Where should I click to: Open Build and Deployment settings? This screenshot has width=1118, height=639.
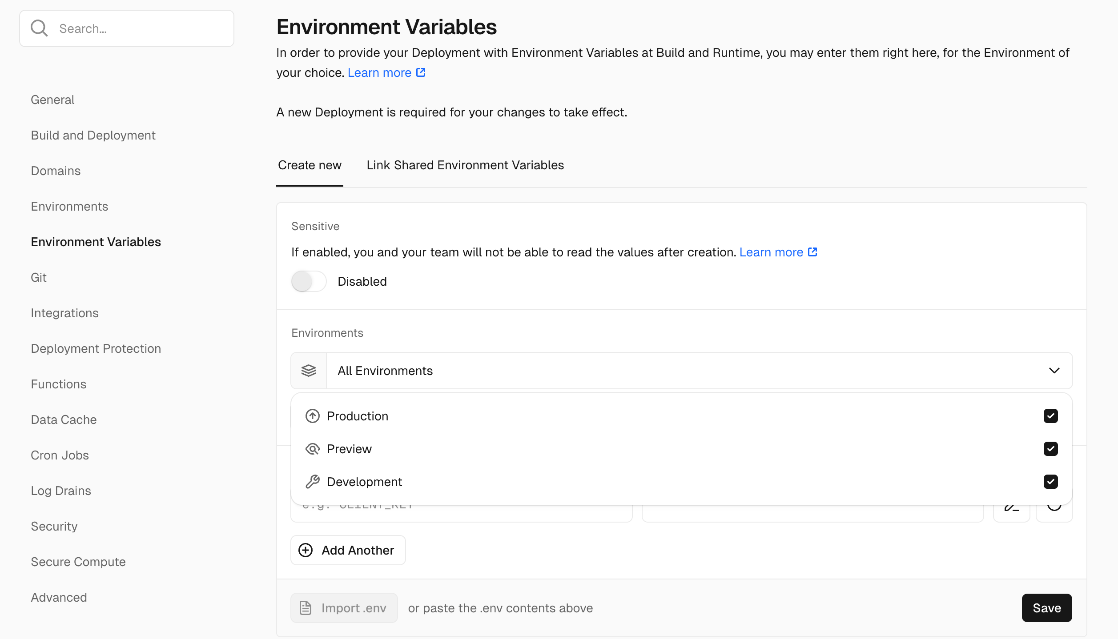[x=93, y=135]
